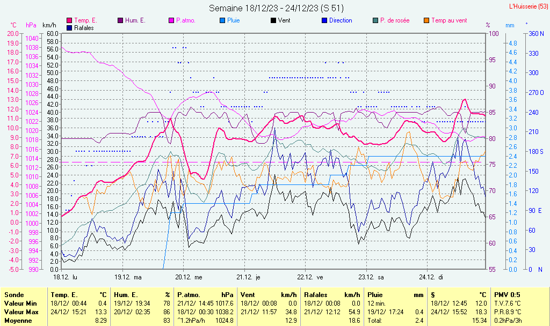The image size is (550, 326).
Task: Click the % axis unit label
Action: click(488, 25)
